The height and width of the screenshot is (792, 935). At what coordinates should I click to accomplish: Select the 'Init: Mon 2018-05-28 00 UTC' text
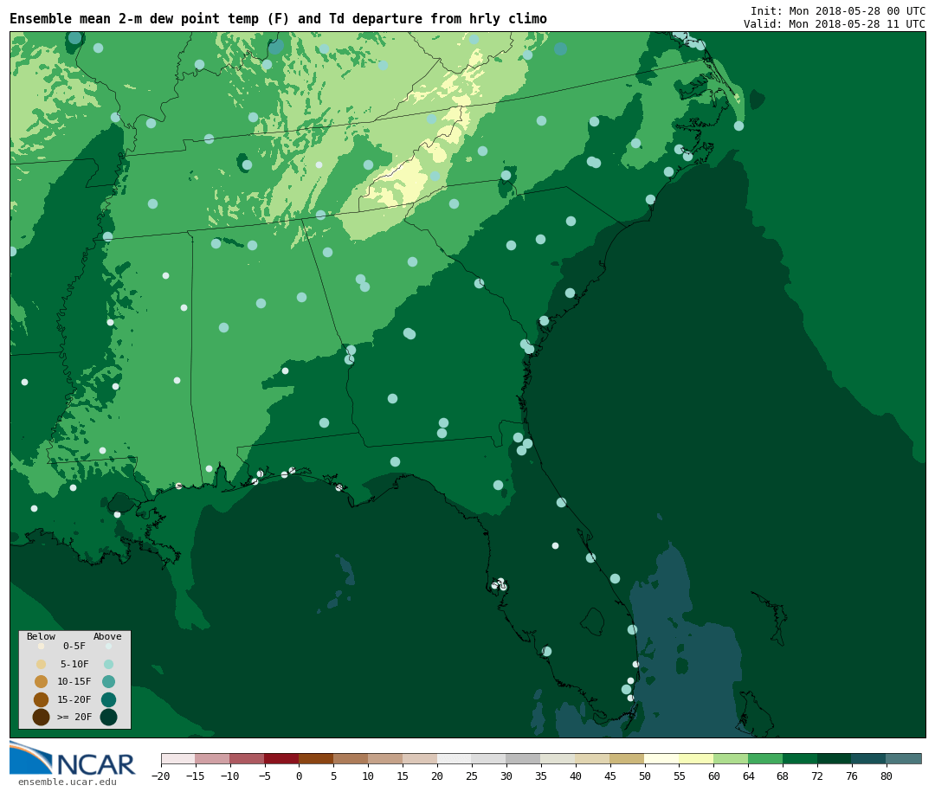[838, 11]
